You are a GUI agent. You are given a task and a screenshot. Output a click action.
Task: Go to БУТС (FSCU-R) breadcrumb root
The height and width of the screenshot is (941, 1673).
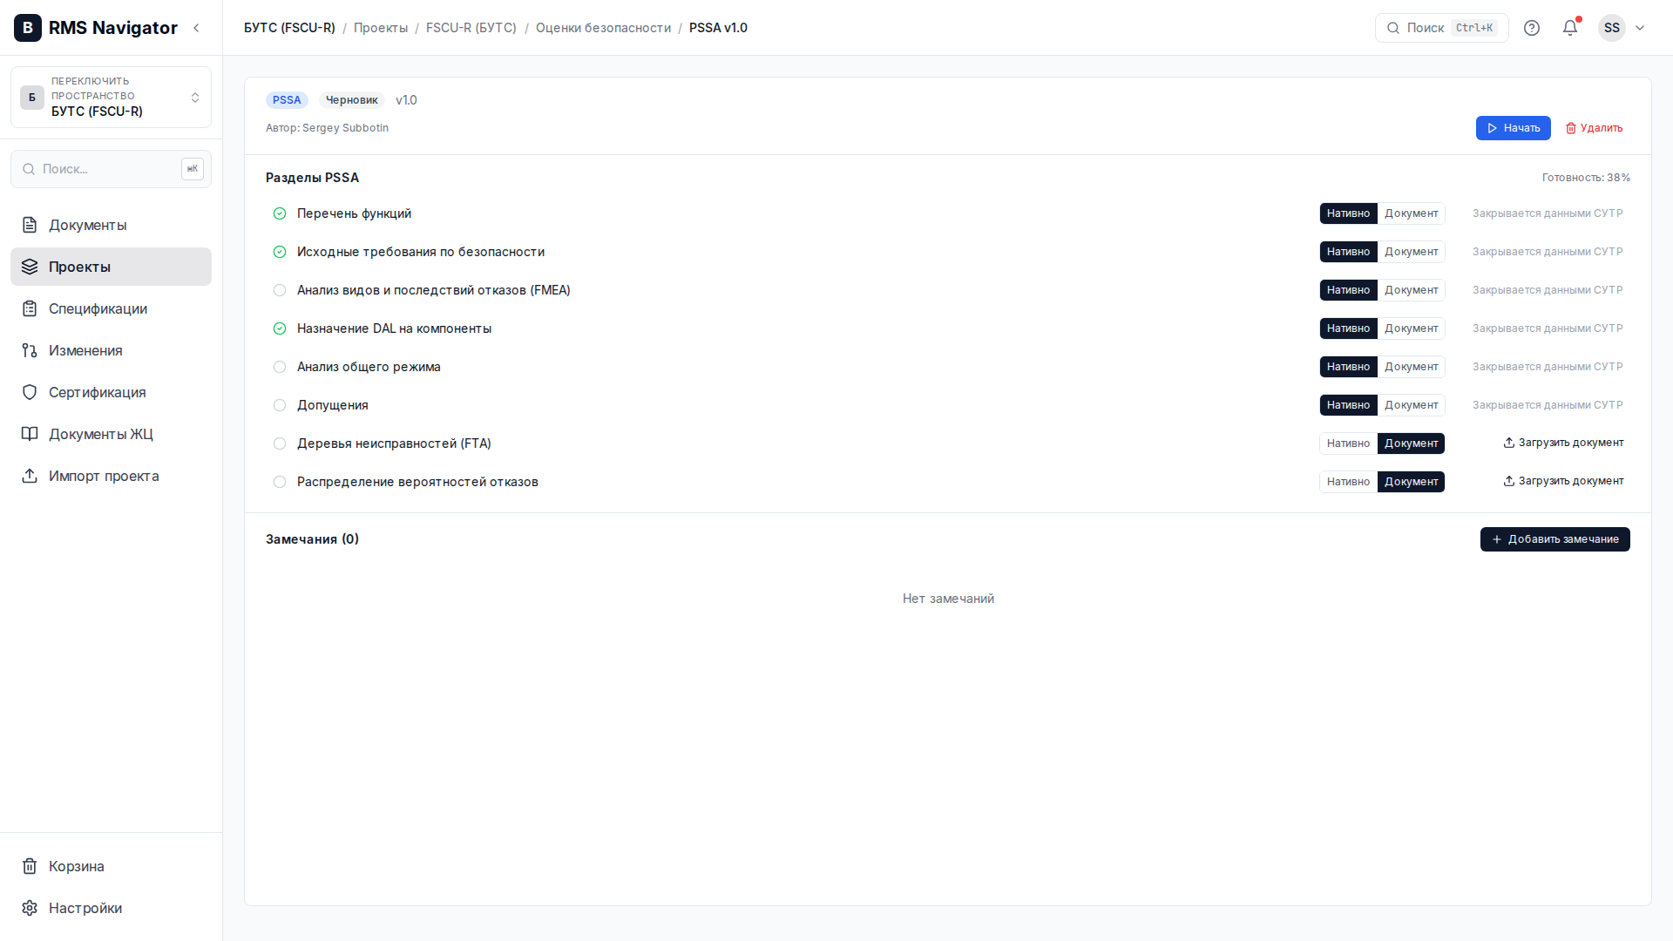289,28
